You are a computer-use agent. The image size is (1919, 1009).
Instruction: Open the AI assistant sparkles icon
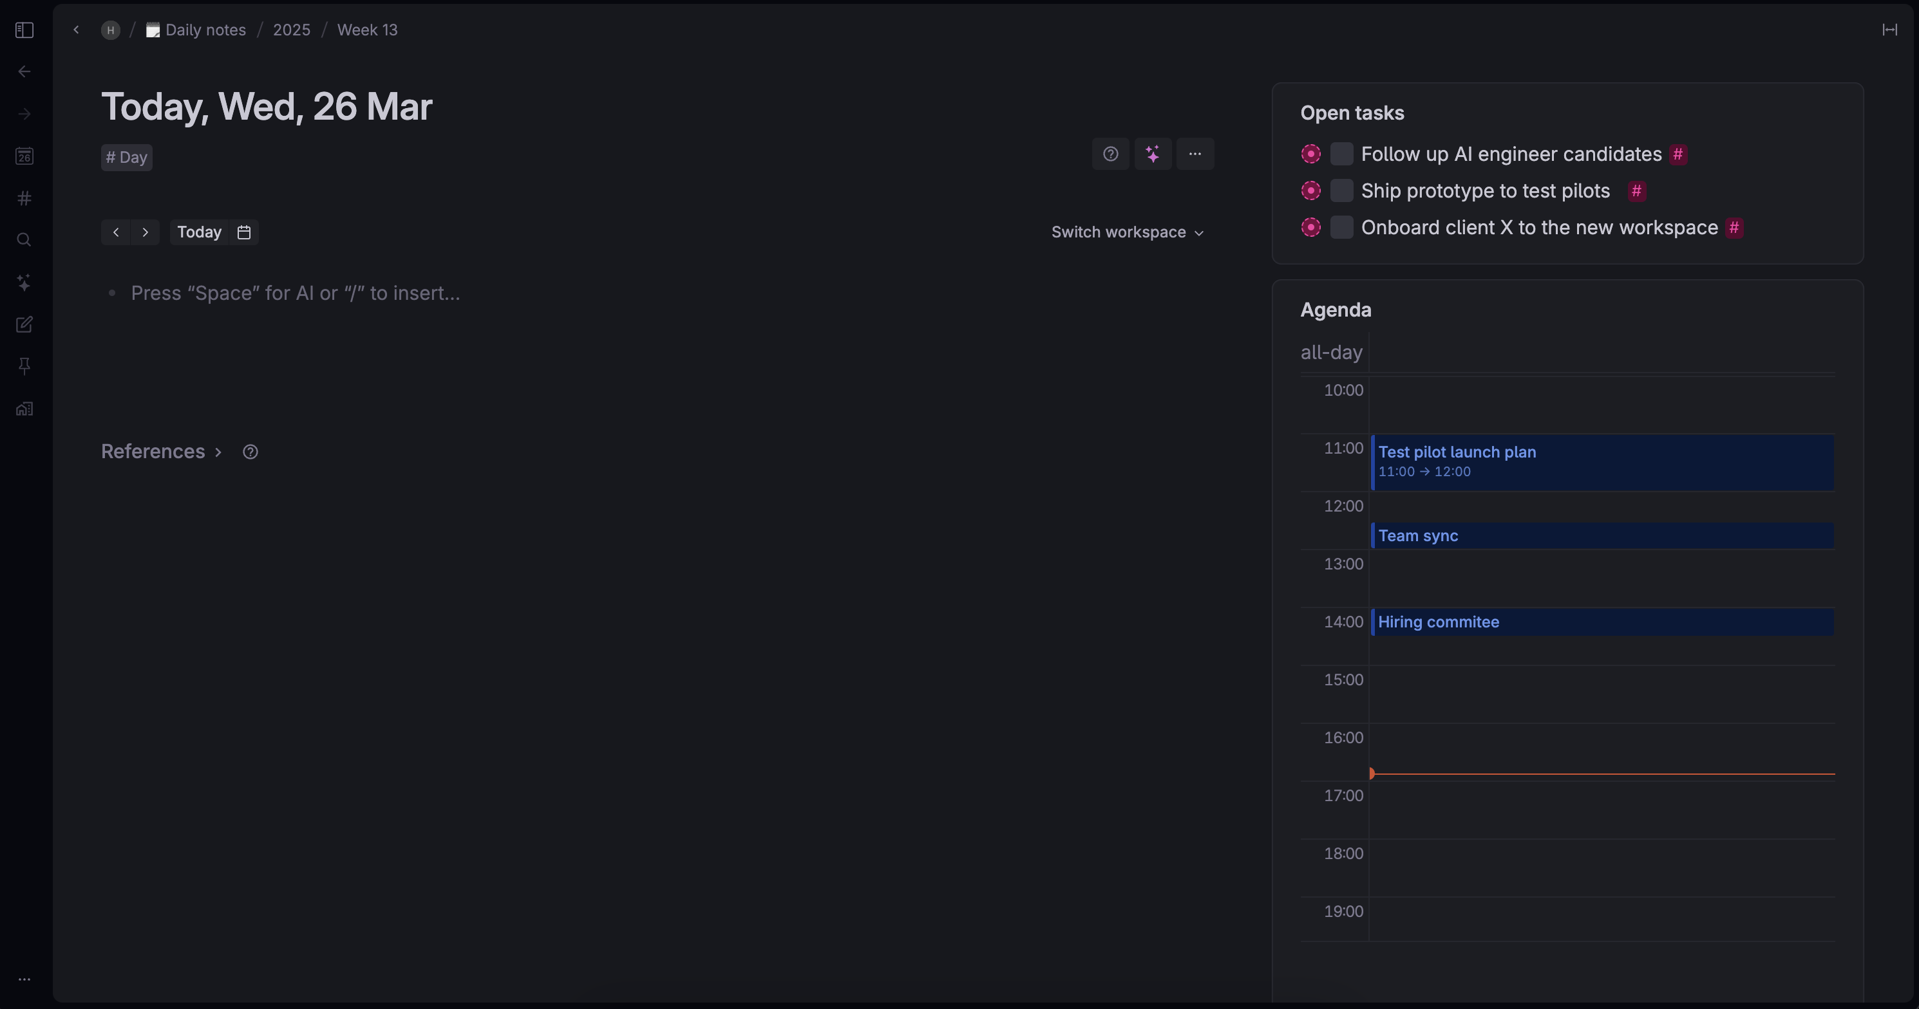pos(24,281)
